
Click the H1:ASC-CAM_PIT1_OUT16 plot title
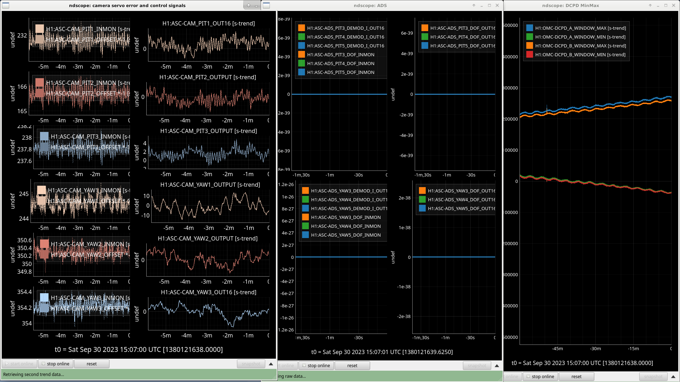pyautogui.click(x=209, y=23)
